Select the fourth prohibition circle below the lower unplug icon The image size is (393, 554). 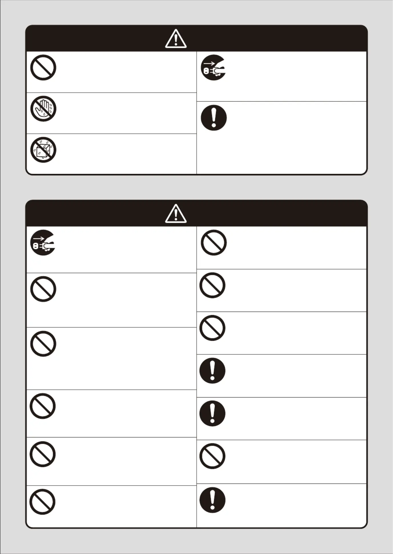pyautogui.click(x=43, y=454)
